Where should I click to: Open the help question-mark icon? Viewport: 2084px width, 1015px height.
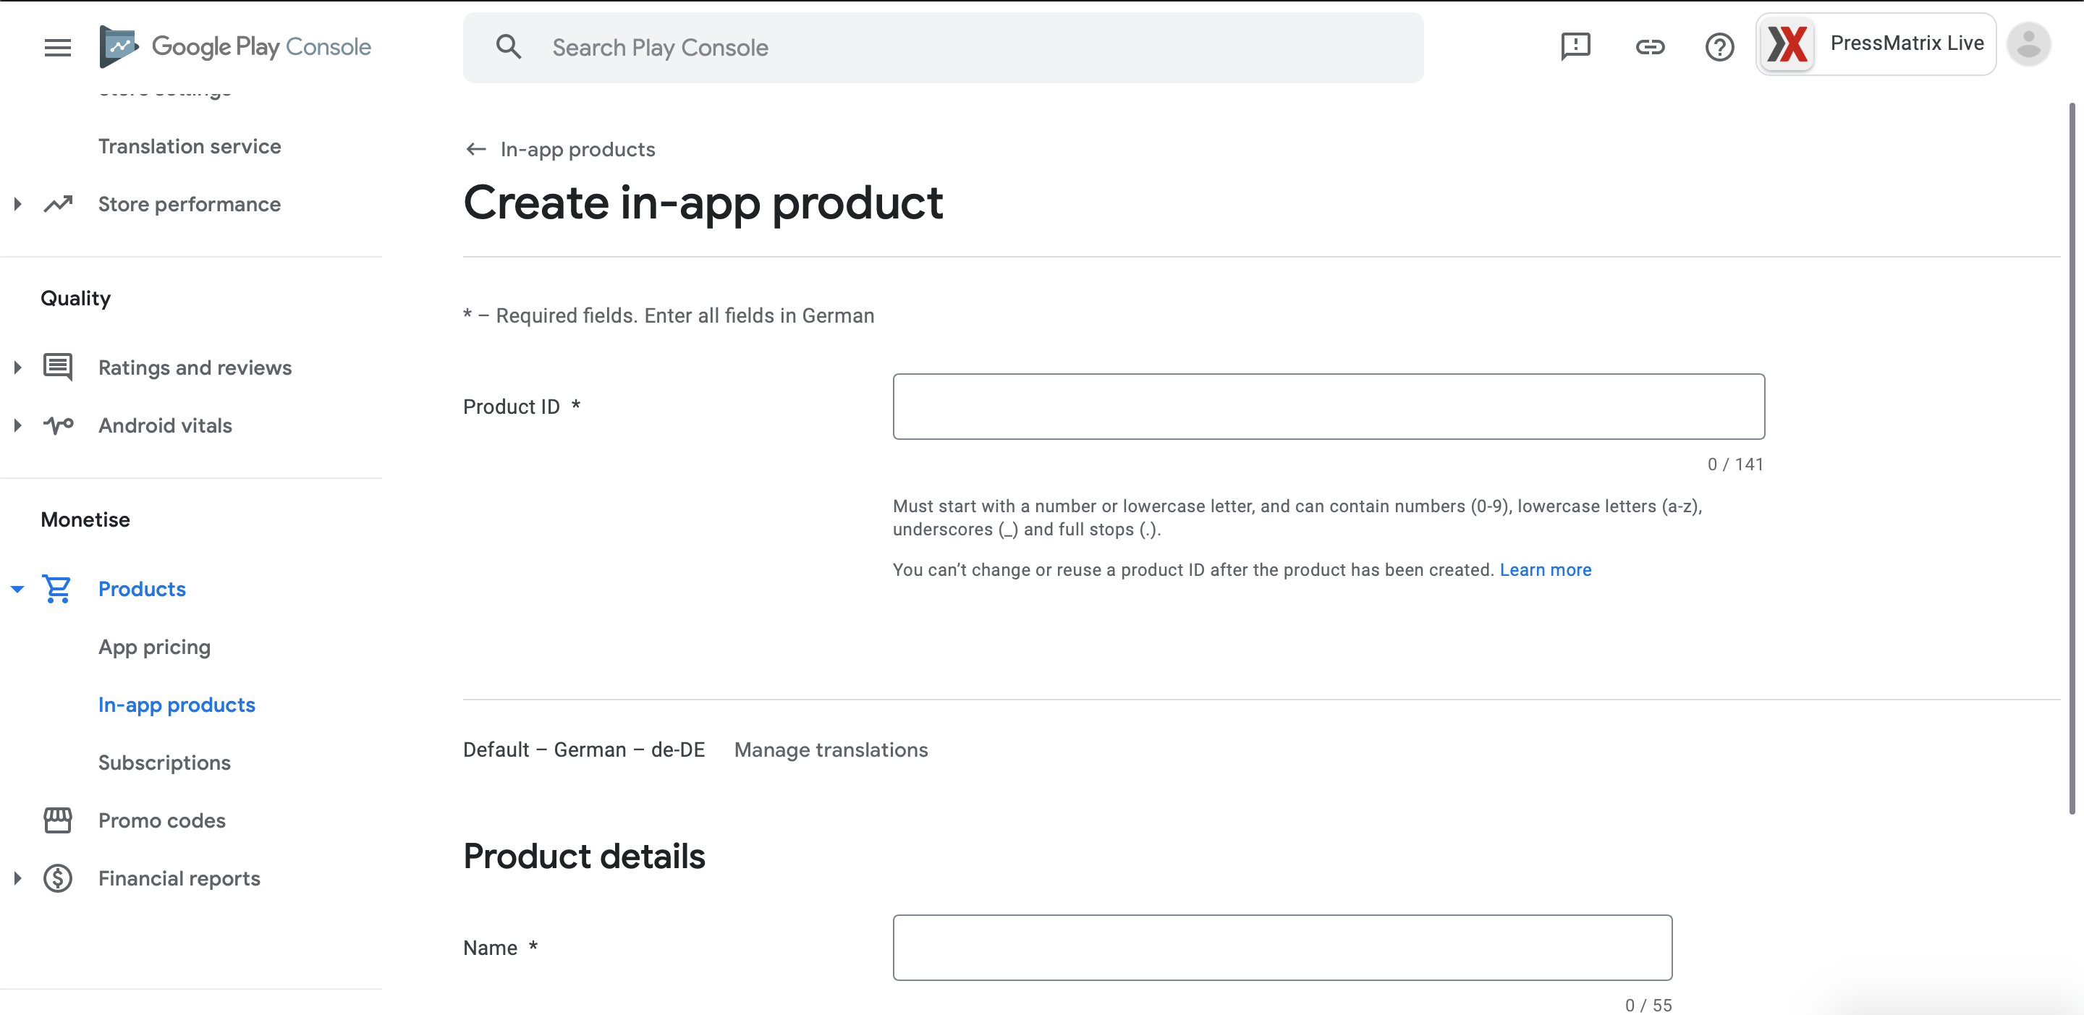click(1720, 47)
